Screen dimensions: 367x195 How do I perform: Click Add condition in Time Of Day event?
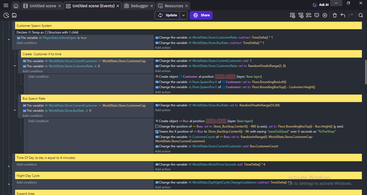[x=27, y=164]
